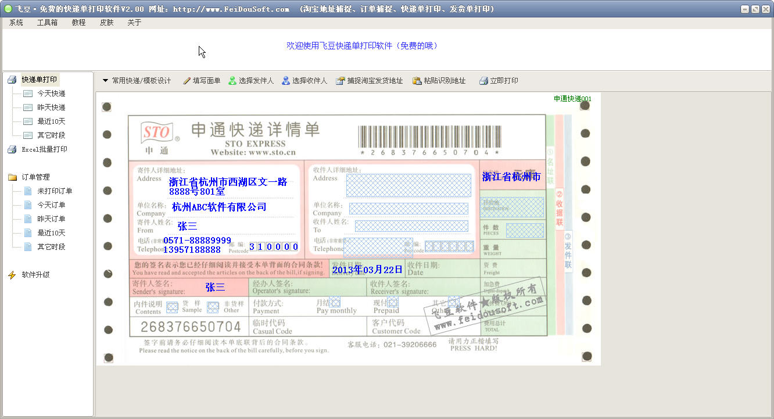The width and height of the screenshot is (774, 419).
Task: Click the company text 杭州ABC软件有限公司
Action: 220,207
